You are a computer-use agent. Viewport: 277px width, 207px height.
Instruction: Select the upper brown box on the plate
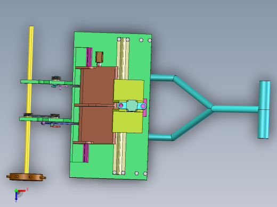point(98,85)
